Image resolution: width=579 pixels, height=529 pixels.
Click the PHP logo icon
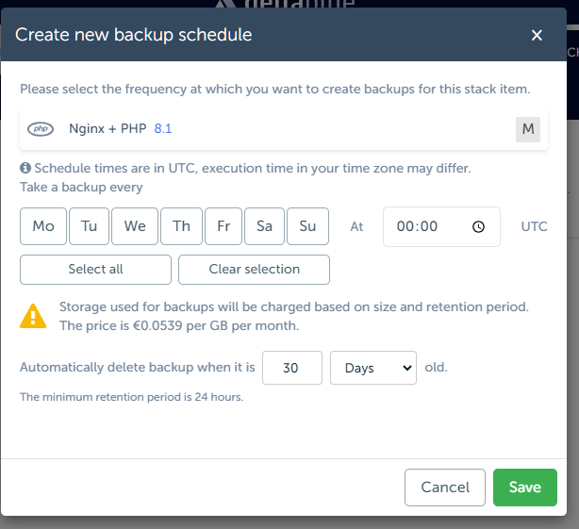coord(41,129)
